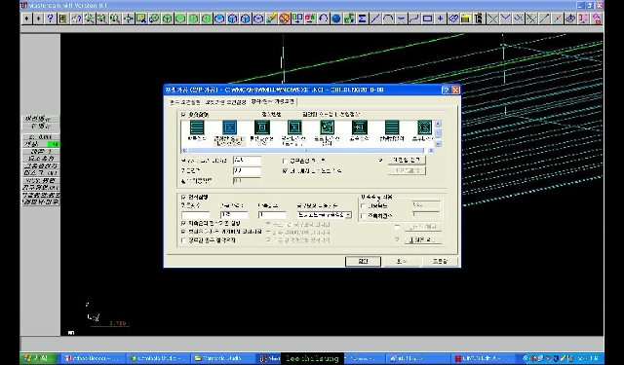Switch to the first tab, Tool parameters
The width and height of the screenshot is (624, 365).
point(185,102)
